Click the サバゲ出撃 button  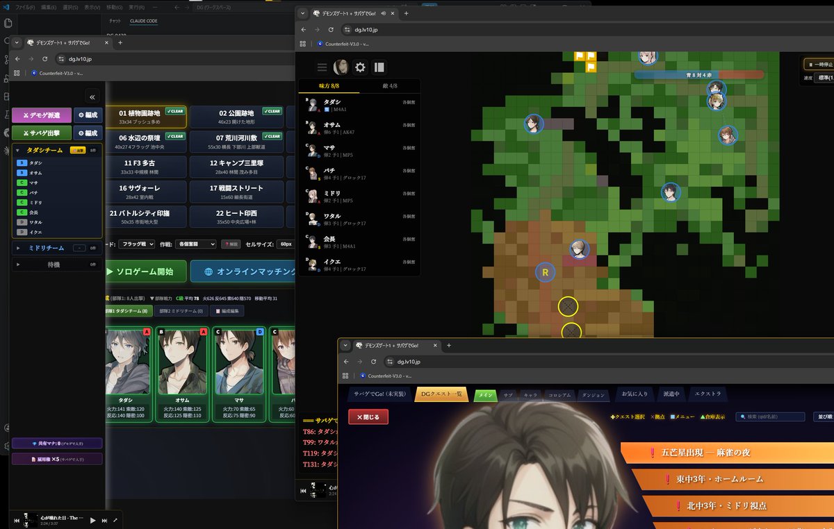point(41,133)
